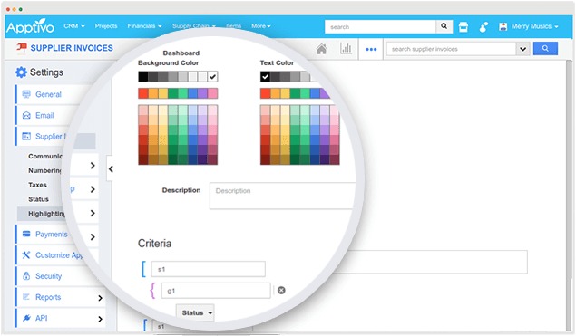Select the Numbering sub-item
This screenshot has height=336, width=576.
(x=45, y=170)
